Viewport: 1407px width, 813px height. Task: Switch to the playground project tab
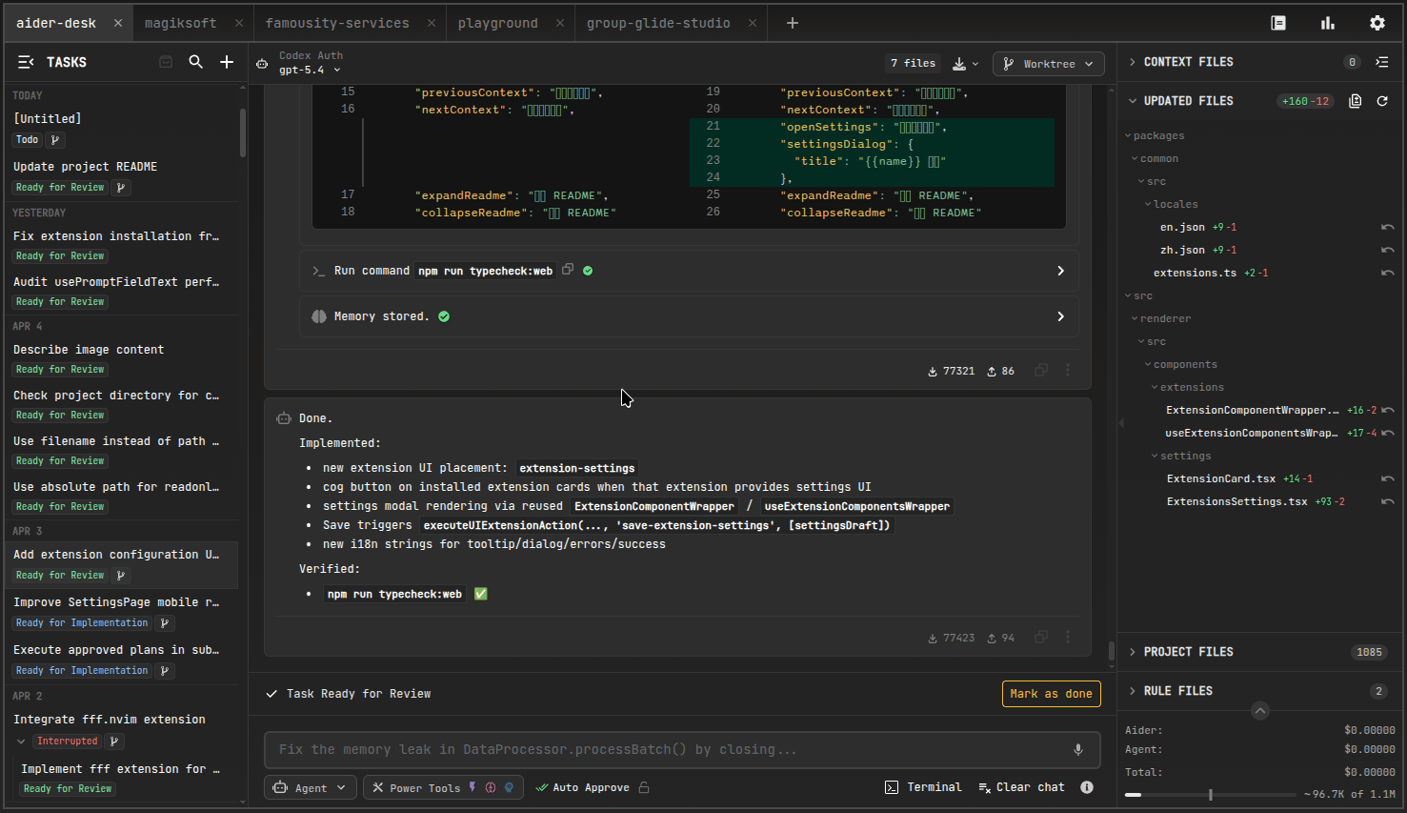[497, 23]
